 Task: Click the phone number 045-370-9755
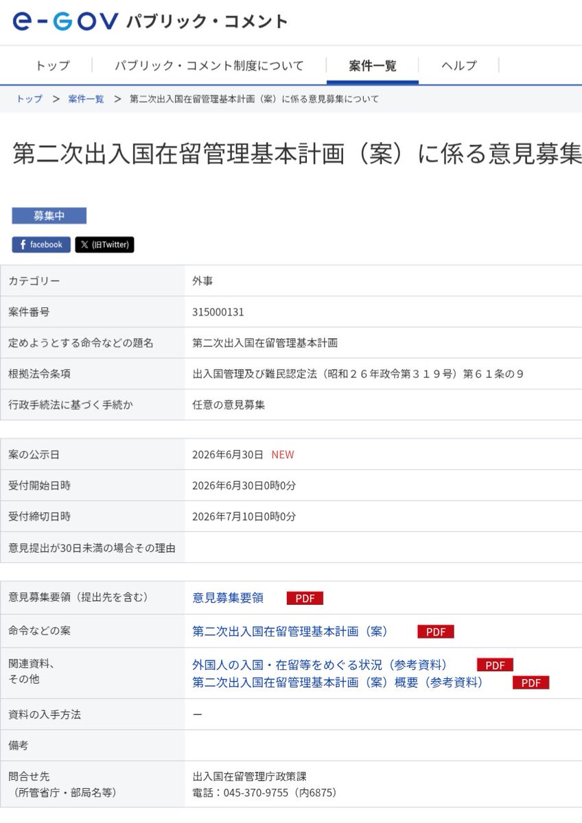click(255, 793)
